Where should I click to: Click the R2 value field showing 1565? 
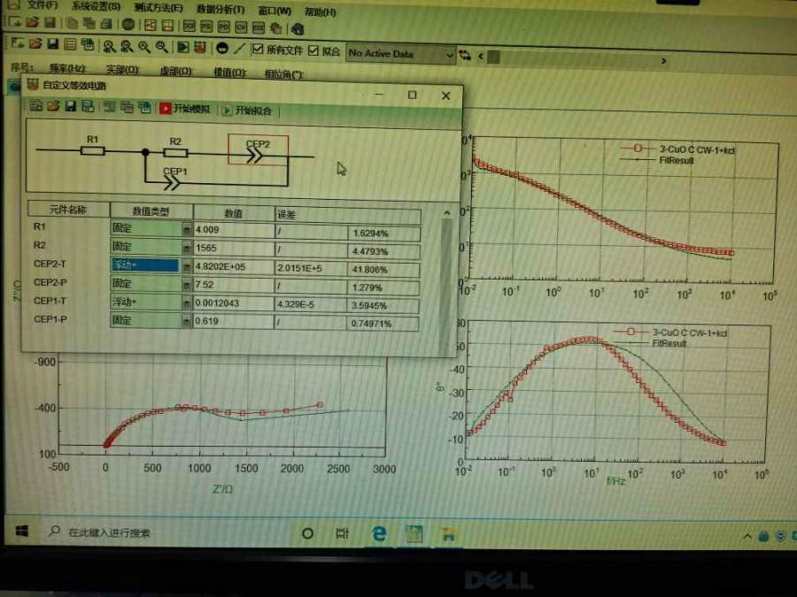[x=232, y=249]
